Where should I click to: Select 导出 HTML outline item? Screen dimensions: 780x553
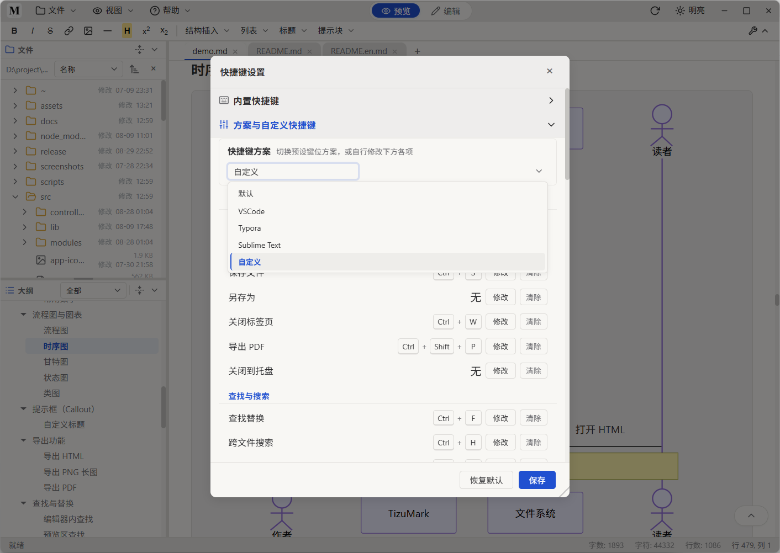pos(64,456)
